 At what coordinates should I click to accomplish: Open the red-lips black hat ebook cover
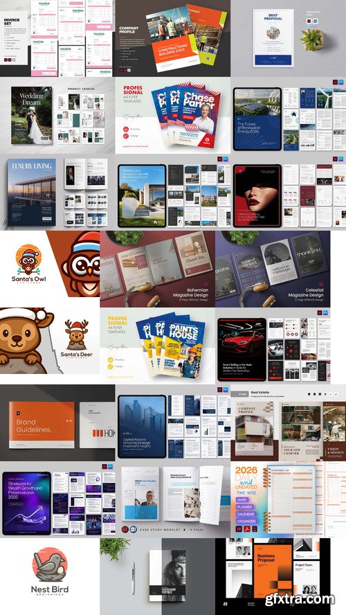[x=257, y=196]
